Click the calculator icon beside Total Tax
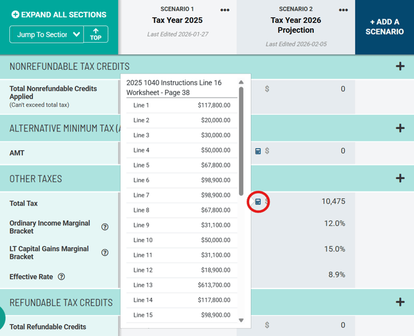 click(x=258, y=202)
